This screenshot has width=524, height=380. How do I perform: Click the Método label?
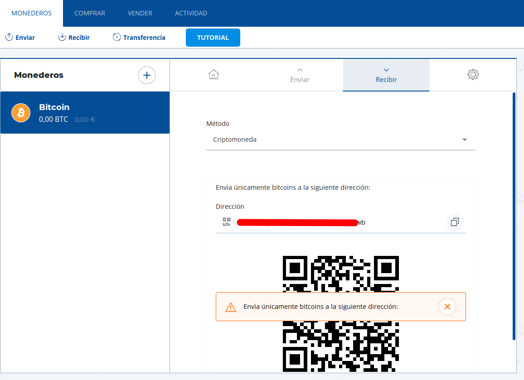point(218,124)
